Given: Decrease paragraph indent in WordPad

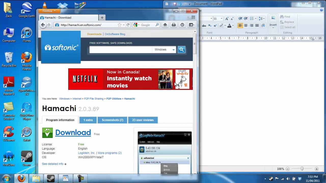Looking at the screenshot, I should point(240,19).
